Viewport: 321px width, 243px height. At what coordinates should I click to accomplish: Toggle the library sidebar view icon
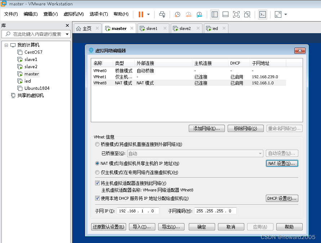(x=215, y=14)
